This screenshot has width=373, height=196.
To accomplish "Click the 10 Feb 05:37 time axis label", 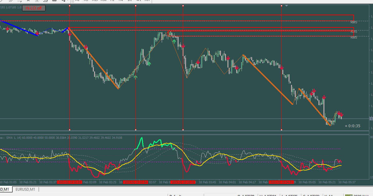I will click(347, 182).
